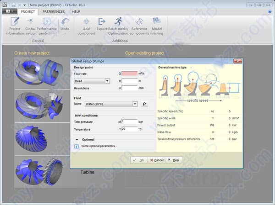Collapse the Optional section arrow
The width and height of the screenshot is (275, 205).
(x=77, y=139)
